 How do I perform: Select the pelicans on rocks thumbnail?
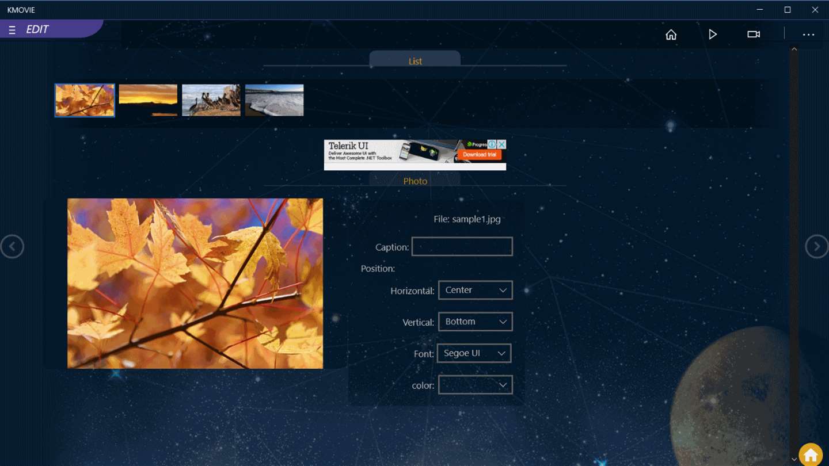click(211, 100)
